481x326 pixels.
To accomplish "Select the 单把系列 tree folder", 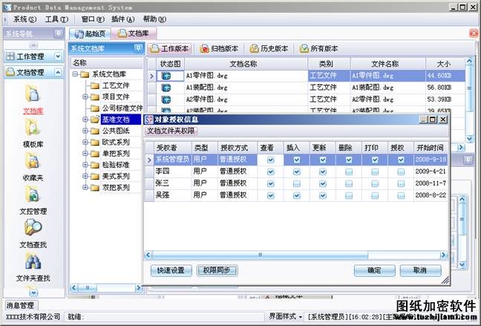I will point(116,154).
